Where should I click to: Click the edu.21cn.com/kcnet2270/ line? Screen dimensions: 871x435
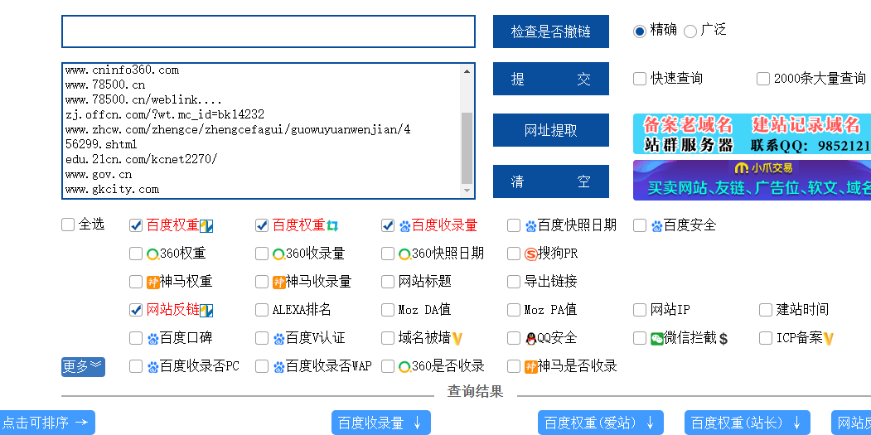click(x=141, y=159)
